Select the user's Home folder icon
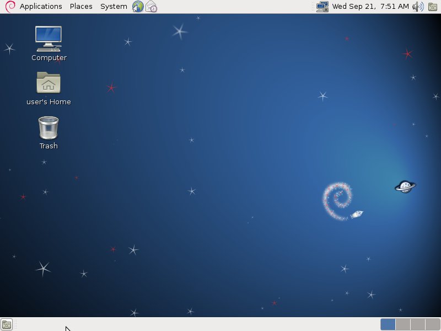Screen dimensions: 441x331 [x=49, y=82]
